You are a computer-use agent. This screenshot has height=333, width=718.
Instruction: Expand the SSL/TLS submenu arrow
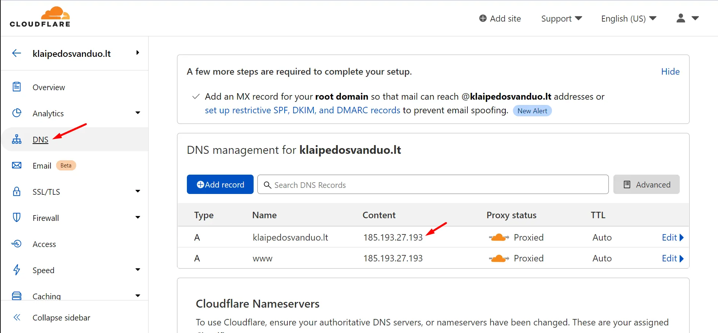138,191
